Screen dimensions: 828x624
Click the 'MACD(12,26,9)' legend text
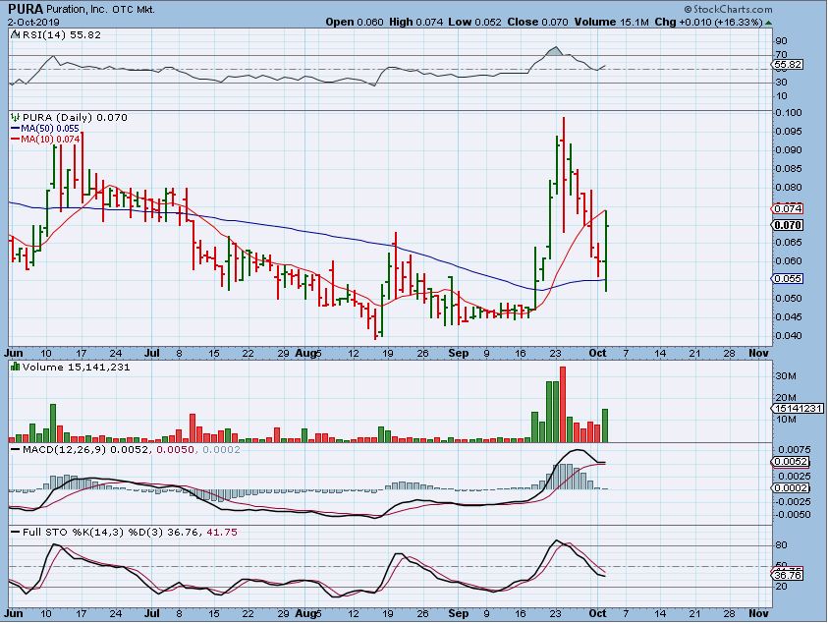click(x=65, y=450)
